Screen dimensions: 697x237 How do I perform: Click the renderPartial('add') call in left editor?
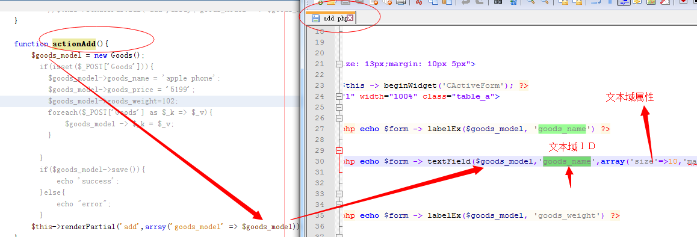pyautogui.click(x=166, y=227)
